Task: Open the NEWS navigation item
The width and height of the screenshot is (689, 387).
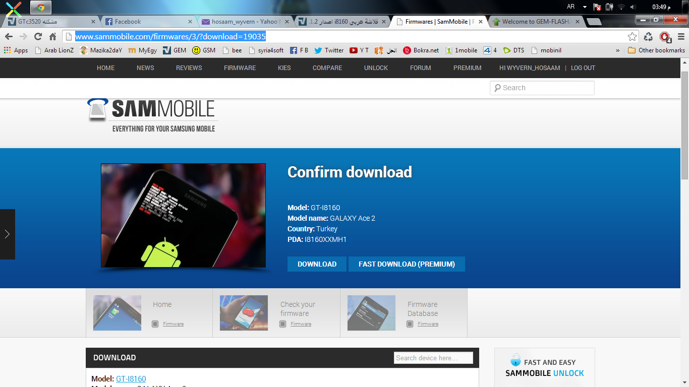Action: [x=145, y=68]
